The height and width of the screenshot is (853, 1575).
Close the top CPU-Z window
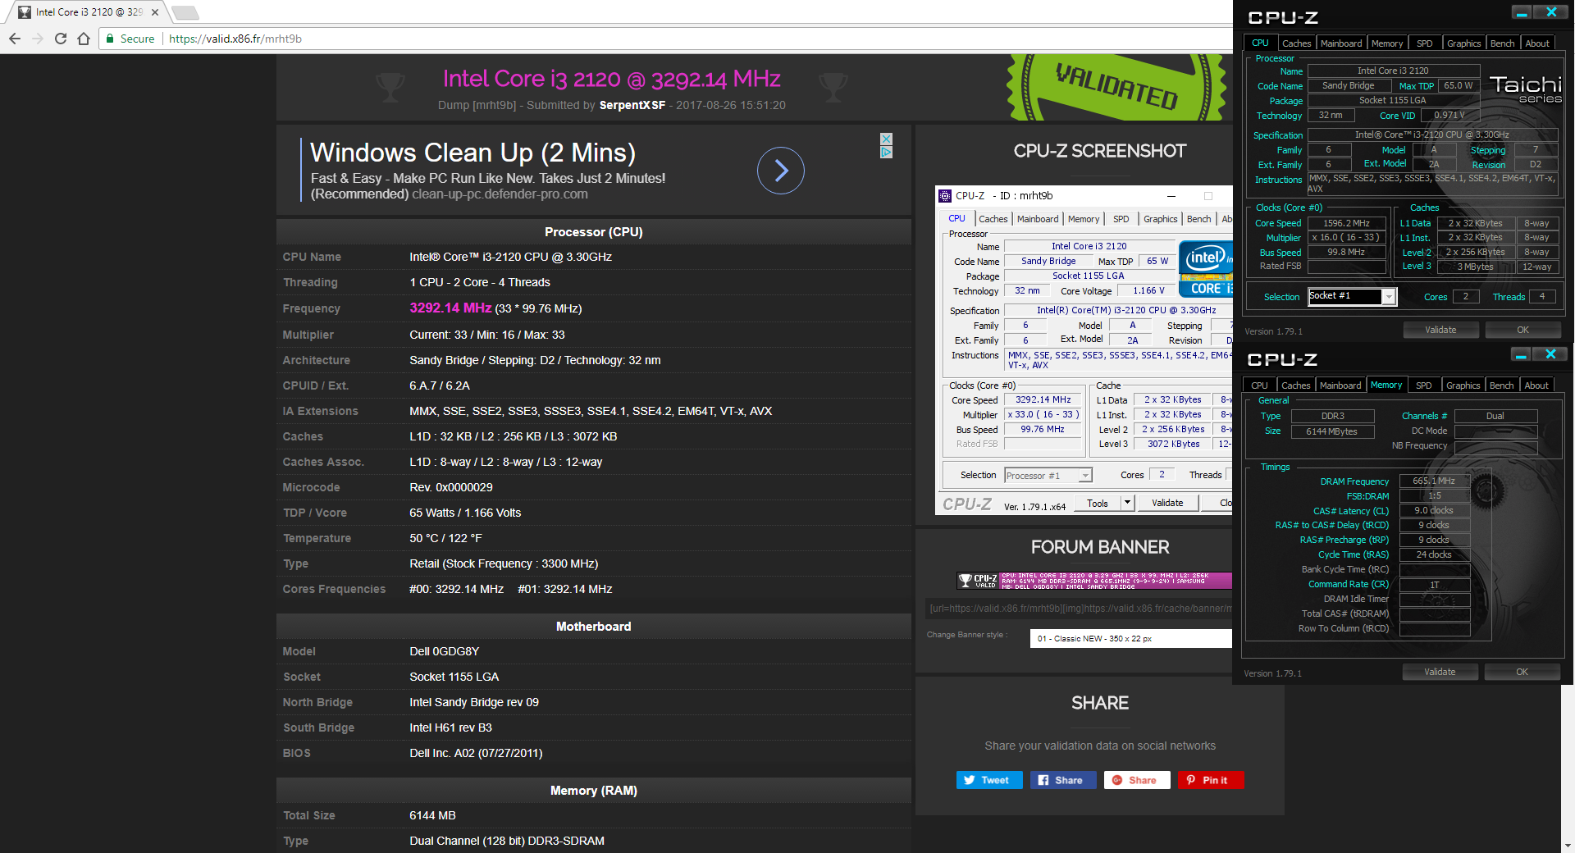point(1551,12)
